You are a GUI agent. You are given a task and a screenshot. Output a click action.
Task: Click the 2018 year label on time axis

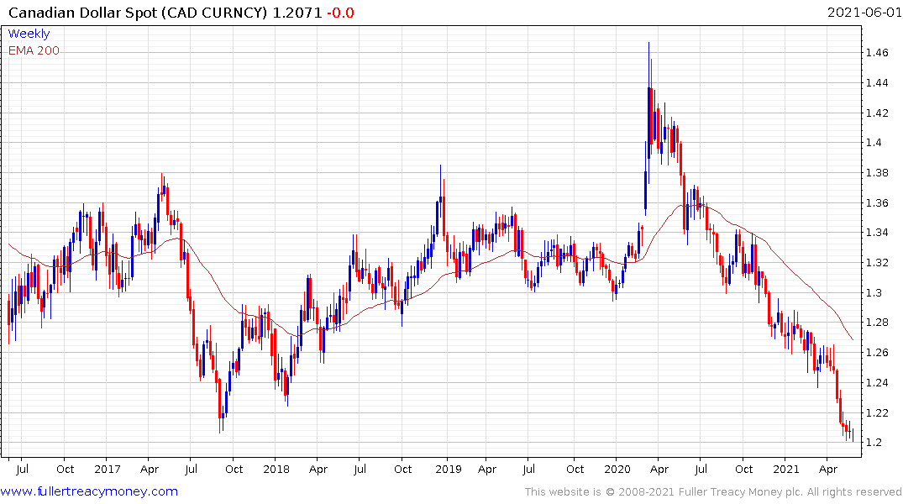click(276, 469)
